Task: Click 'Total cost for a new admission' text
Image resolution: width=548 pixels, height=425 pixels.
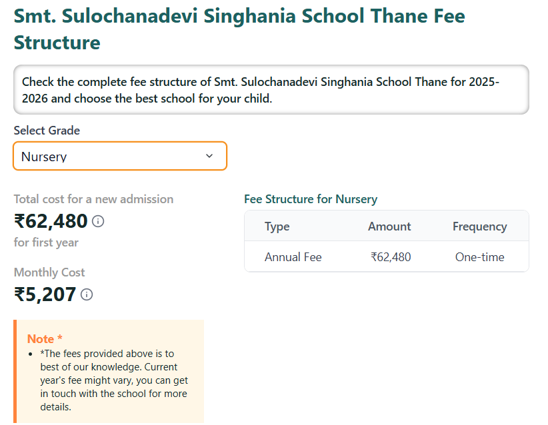Action: (93, 199)
